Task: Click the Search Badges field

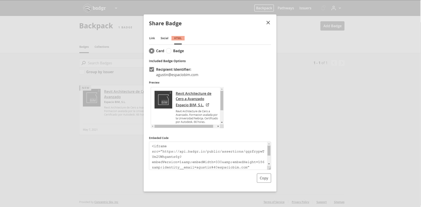Action: [112, 63]
